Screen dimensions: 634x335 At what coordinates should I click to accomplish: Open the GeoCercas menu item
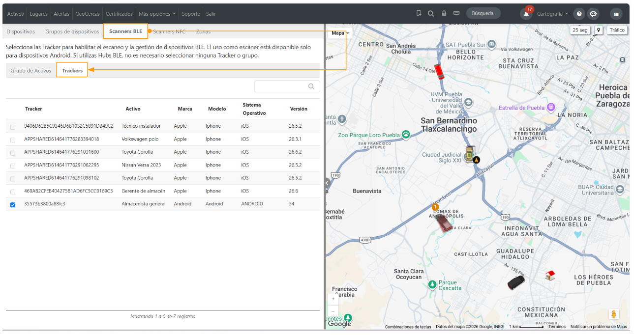pyautogui.click(x=88, y=14)
